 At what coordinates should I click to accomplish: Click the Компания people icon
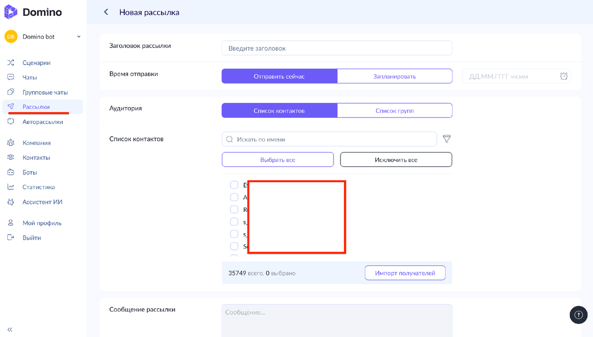(x=11, y=143)
